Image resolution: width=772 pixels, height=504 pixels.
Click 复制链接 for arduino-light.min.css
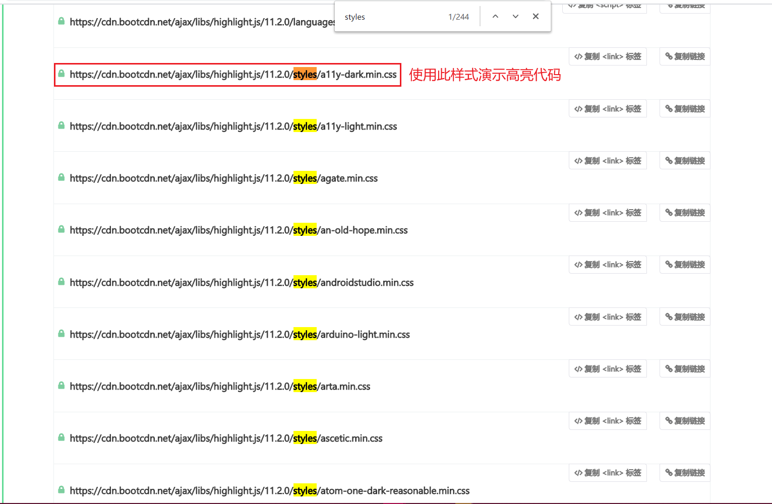[x=684, y=317]
